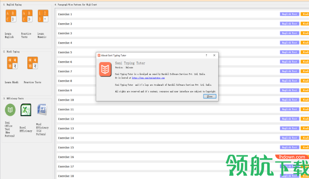309x179 pixels.
Task: Launch Word Efficiency test icon
Action: 42,110
